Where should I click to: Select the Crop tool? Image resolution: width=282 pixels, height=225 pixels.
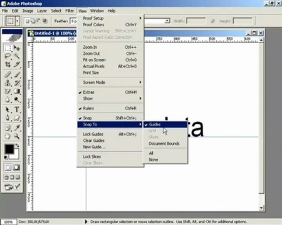(8, 64)
